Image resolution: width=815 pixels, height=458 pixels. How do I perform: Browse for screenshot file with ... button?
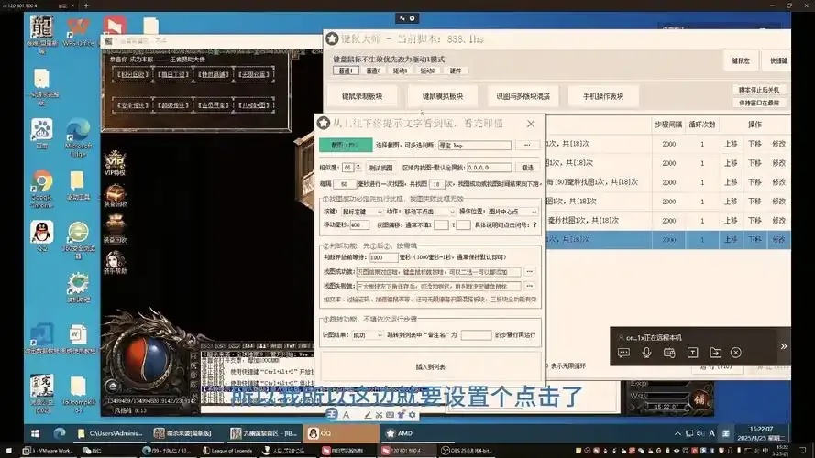pyautogui.click(x=527, y=145)
